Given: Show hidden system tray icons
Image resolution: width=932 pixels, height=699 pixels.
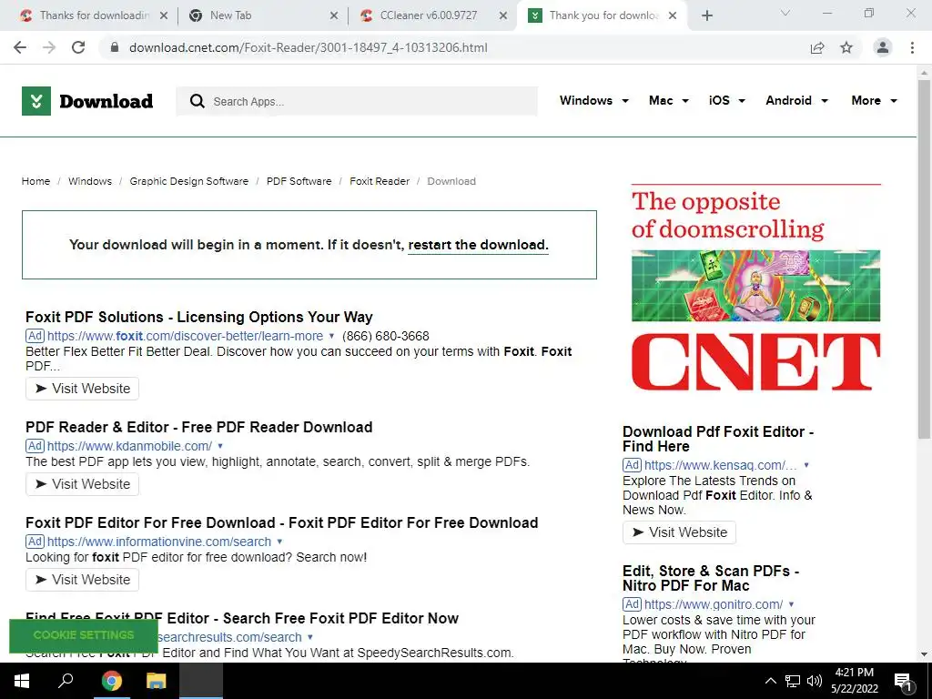Looking at the screenshot, I should pos(770,681).
